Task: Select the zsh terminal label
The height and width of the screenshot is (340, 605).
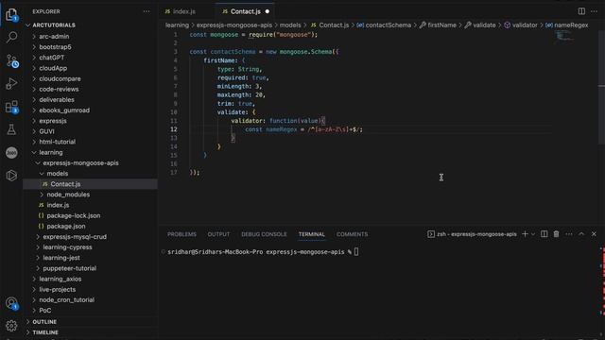Action: [x=472, y=234]
